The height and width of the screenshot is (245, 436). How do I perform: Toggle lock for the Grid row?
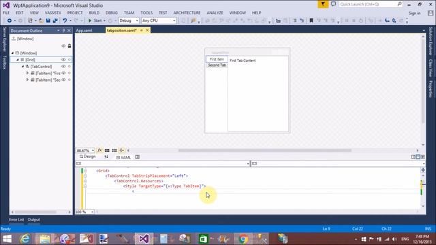69,60
